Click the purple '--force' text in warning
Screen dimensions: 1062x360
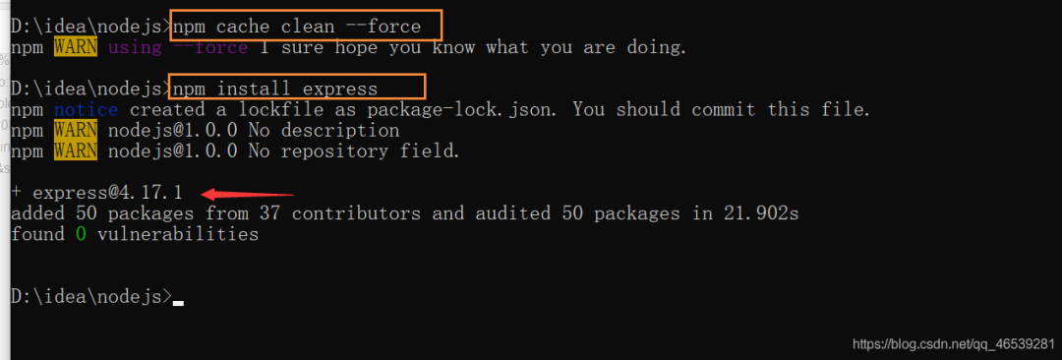tap(210, 47)
